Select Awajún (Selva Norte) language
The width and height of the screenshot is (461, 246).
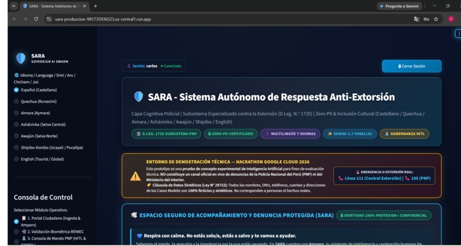click(x=35, y=136)
